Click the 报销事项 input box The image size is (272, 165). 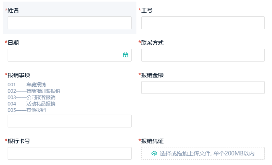tap(69, 121)
